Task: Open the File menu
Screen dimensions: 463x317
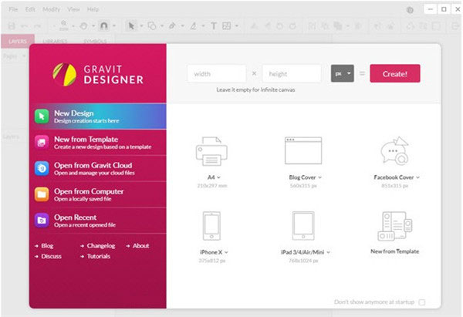Action: 13,9
